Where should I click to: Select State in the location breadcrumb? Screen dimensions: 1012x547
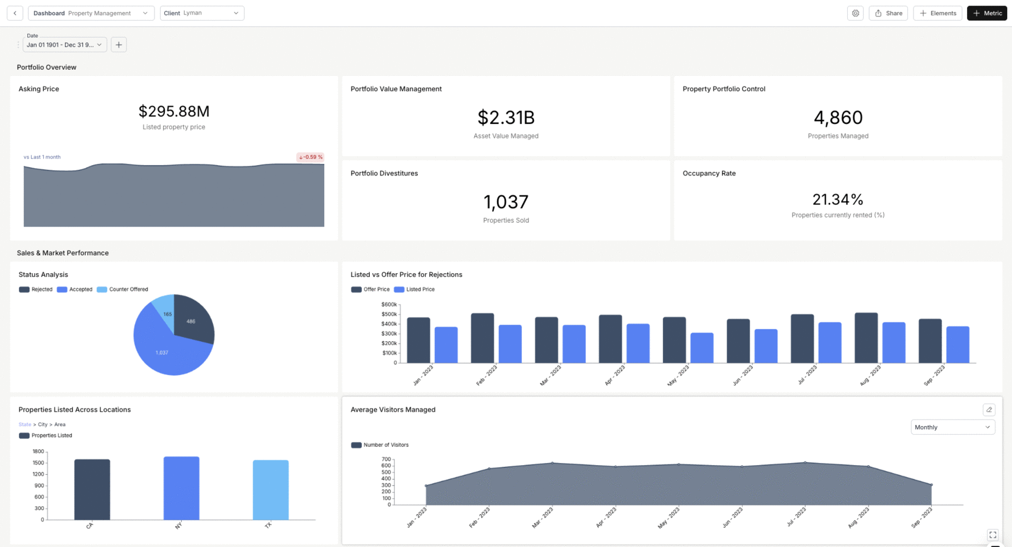pos(24,424)
